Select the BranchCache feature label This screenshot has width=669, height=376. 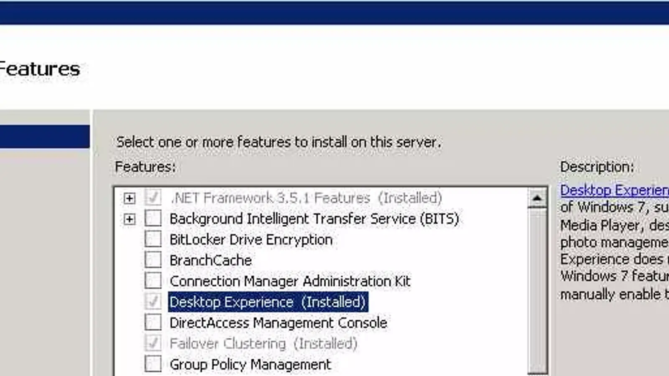(x=211, y=260)
